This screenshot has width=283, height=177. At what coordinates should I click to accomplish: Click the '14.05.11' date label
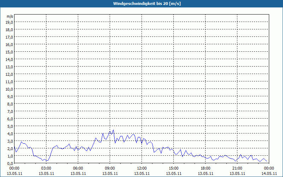click(269, 173)
